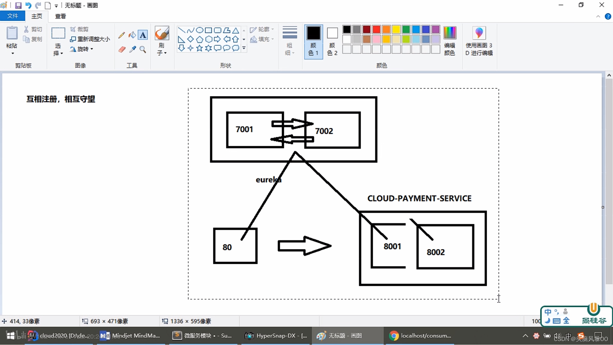
Task: Select the Fill with color bucket tool
Action: 132,35
